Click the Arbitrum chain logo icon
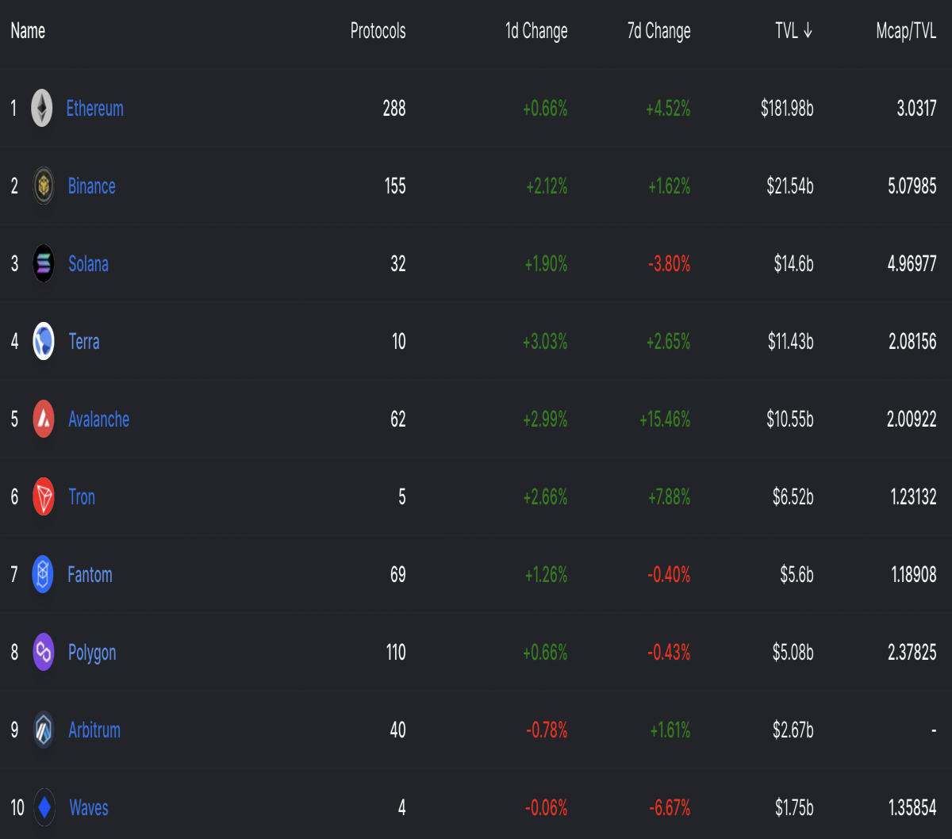 44,730
